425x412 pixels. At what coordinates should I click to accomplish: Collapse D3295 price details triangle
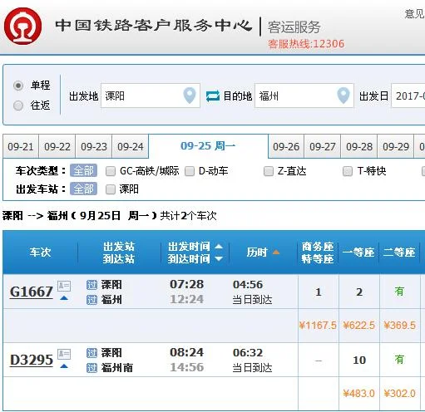pos(64,366)
